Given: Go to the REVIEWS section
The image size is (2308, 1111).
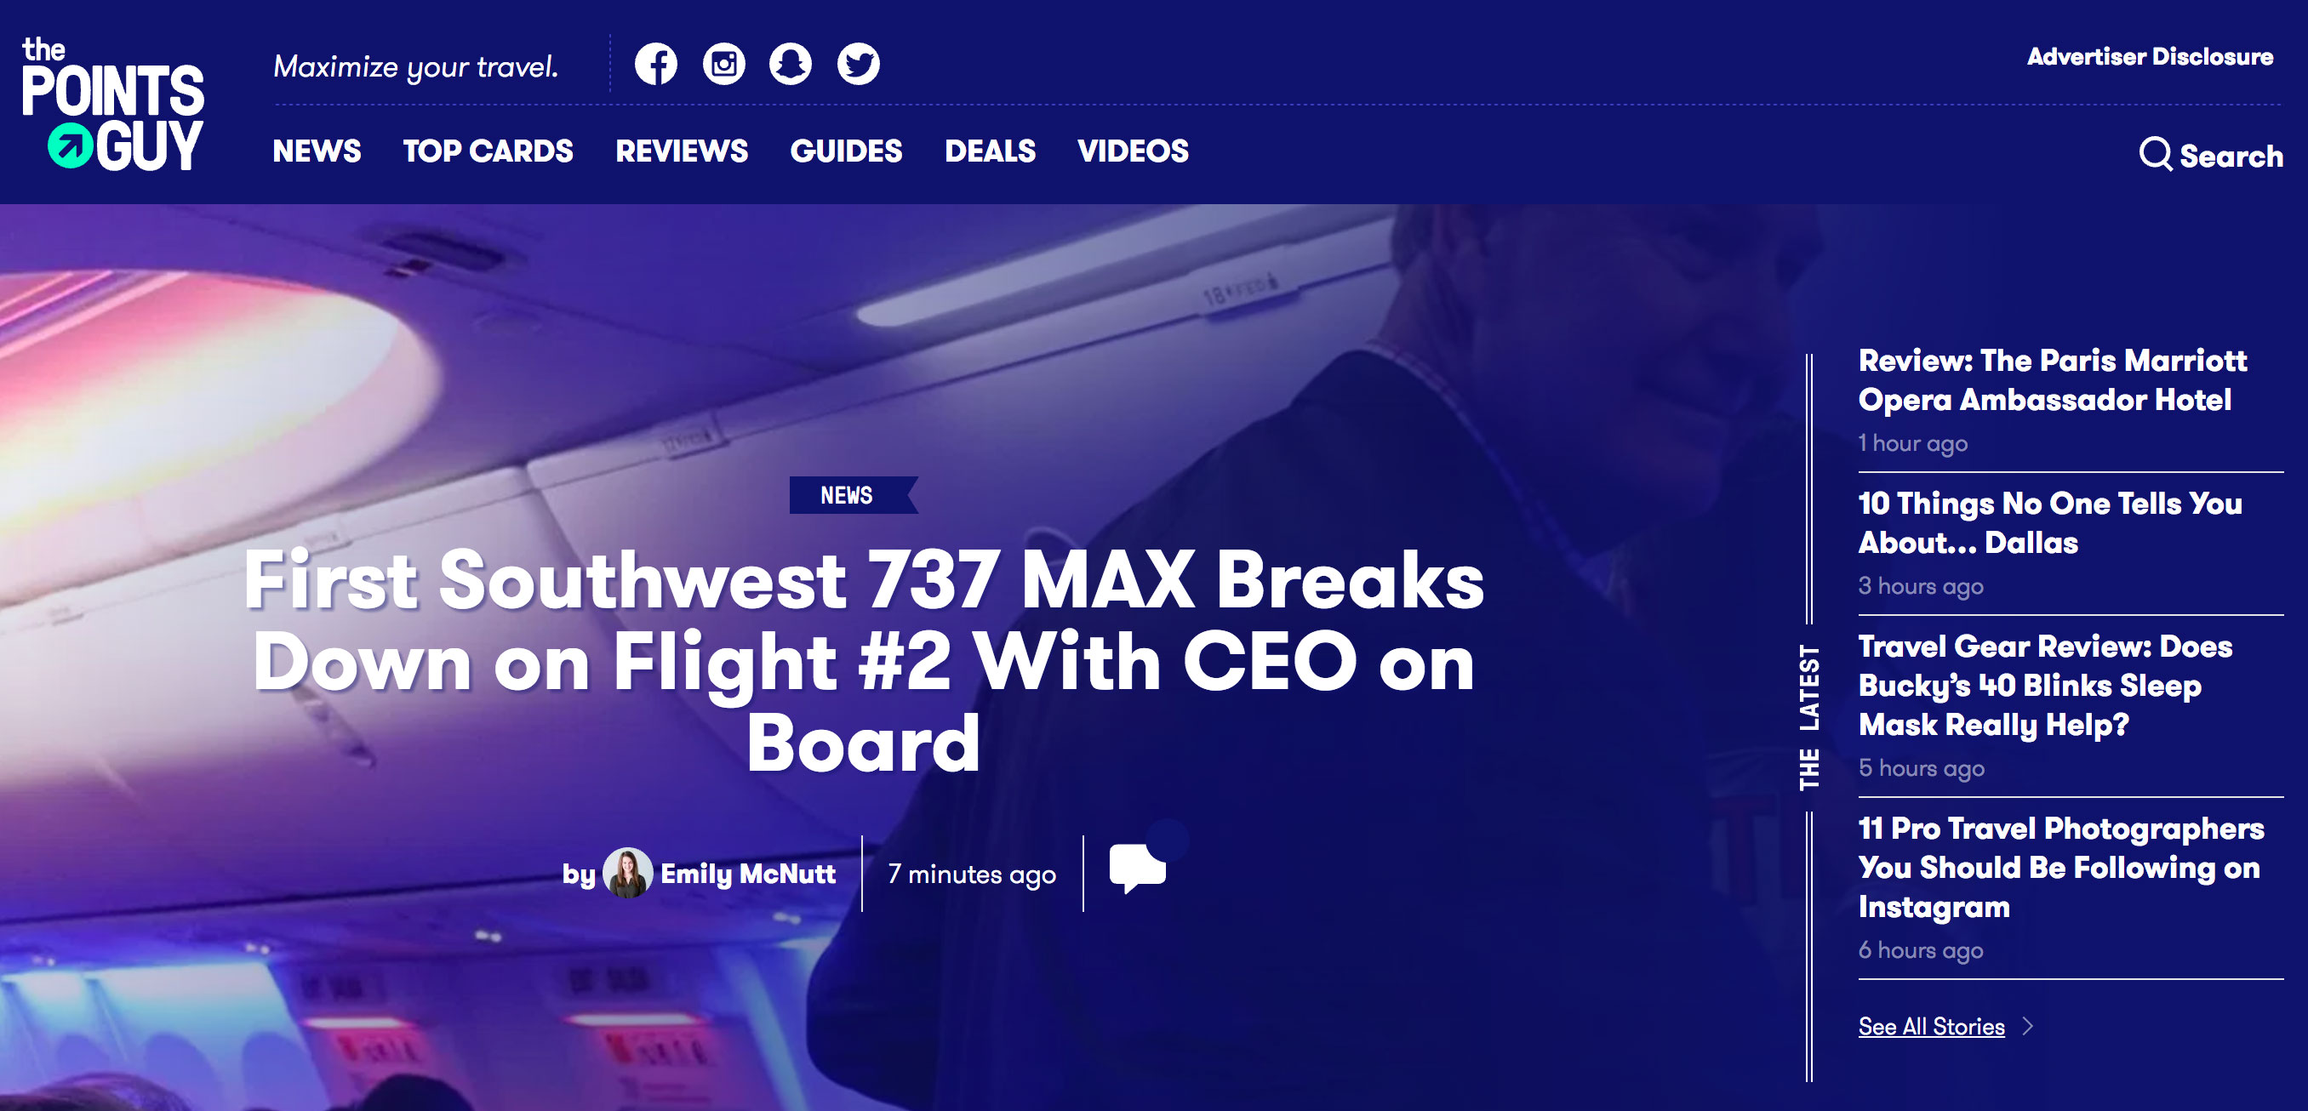Looking at the screenshot, I should (682, 151).
